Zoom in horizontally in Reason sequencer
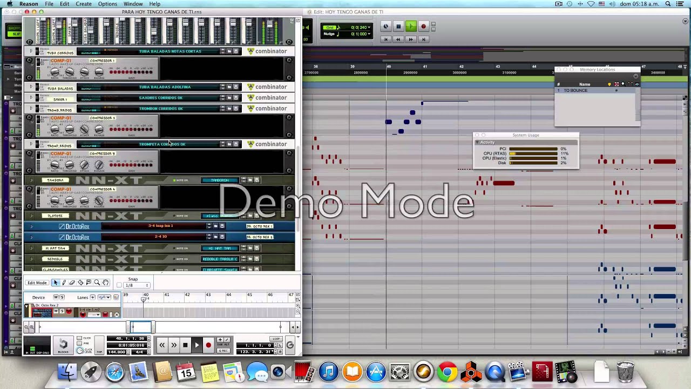691x389 pixels. point(32,327)
